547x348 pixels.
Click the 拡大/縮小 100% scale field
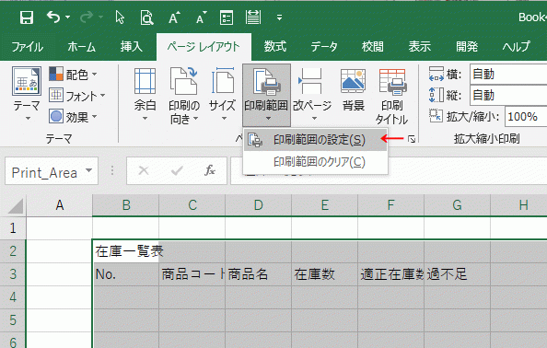(x=526, y=117)
